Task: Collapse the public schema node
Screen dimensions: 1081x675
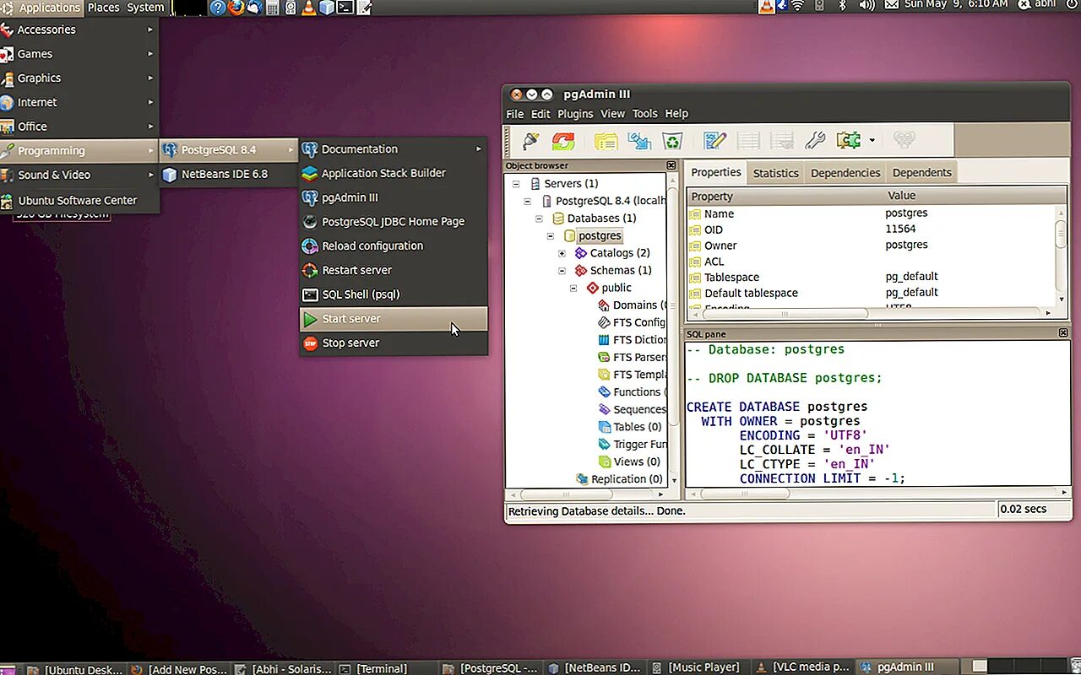Action: pyautogui.click(x=573, y=288)
